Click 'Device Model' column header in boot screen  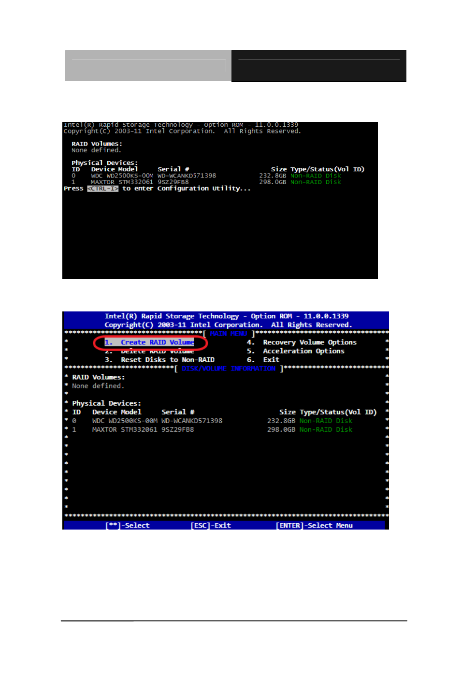114,169
